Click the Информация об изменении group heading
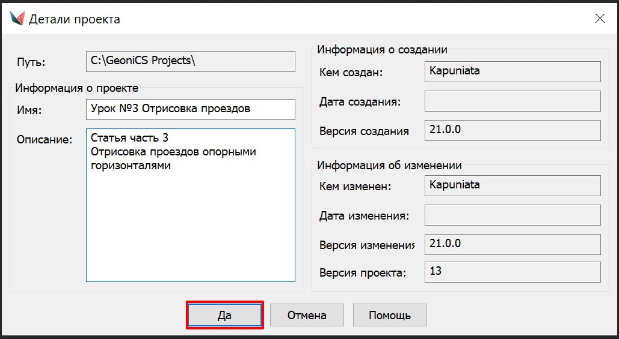The width and height of the screenshot is (619, 339). (389, 166)
